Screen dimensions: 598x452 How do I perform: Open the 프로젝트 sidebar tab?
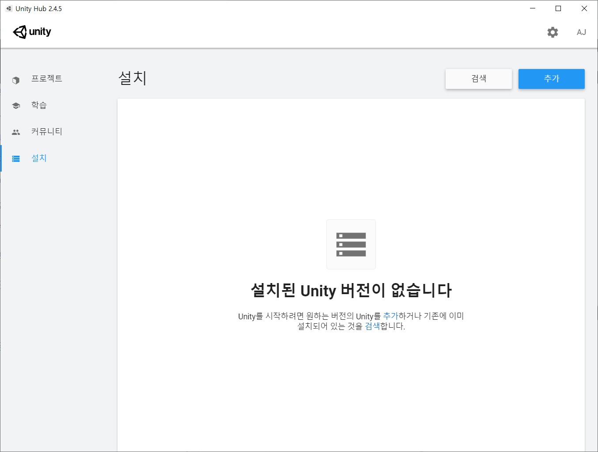click(58, 79)
